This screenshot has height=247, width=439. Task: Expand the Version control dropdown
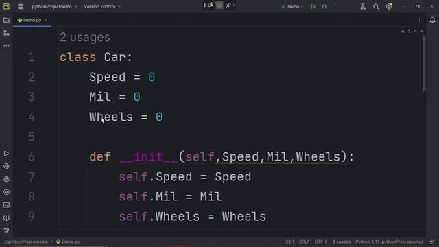point(102,6)
